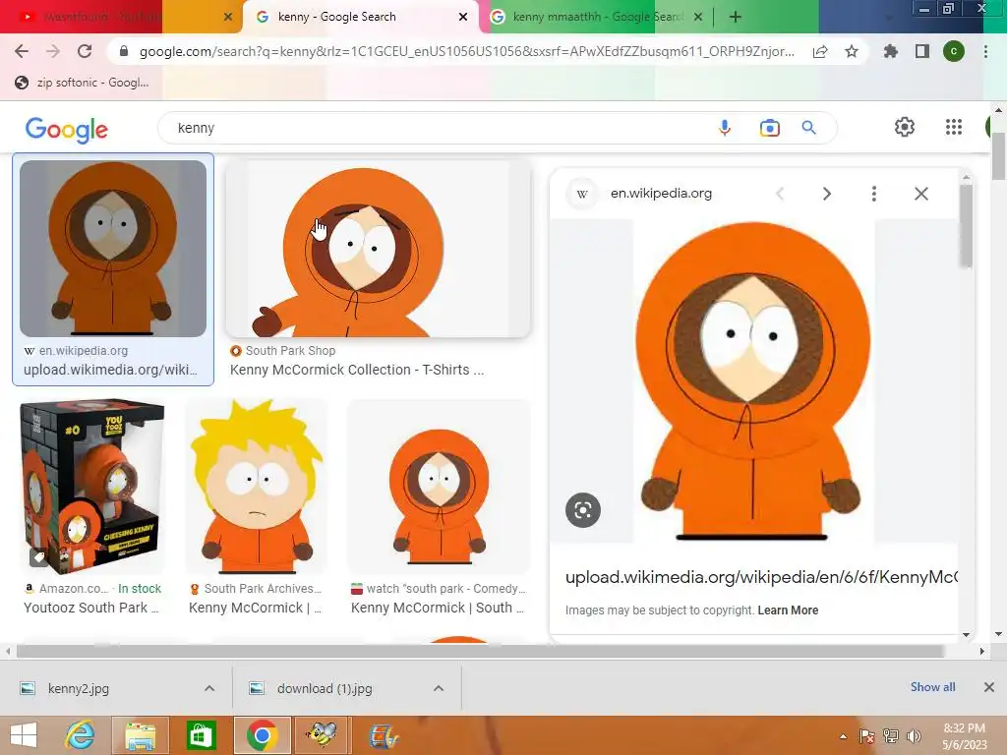The width and height of the screenshot is (1007, 755).
Task: Toggle Chrome side panel icon
Action: coord(922,51)
